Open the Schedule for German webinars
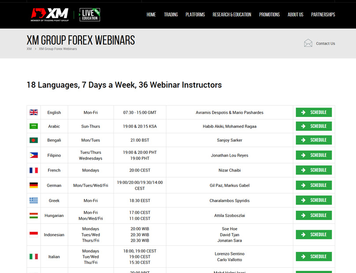 click(x=314, y=185)
